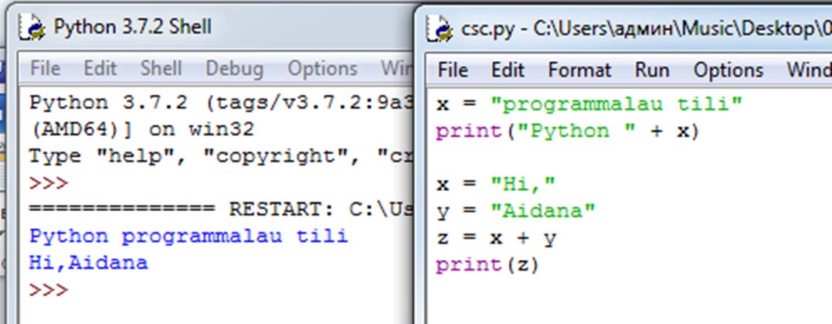Screen dimensions: 832x324
Task: Open Edit menu in Python Shell window
Action: tap(100, 69)
